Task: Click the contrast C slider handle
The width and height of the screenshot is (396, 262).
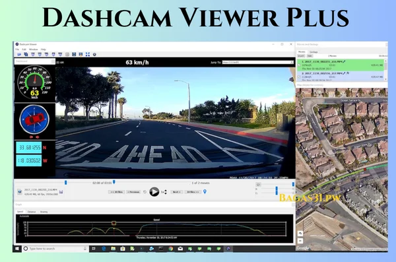Action: [277, 193]
